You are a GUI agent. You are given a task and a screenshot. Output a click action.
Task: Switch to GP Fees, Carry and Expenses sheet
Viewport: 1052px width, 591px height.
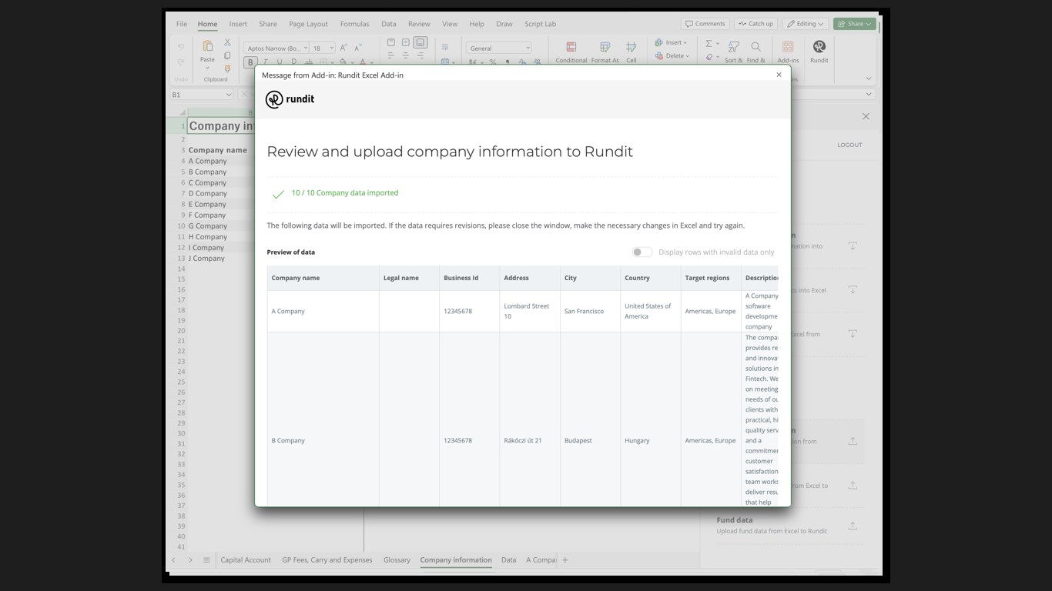click(x=327, y=560)
